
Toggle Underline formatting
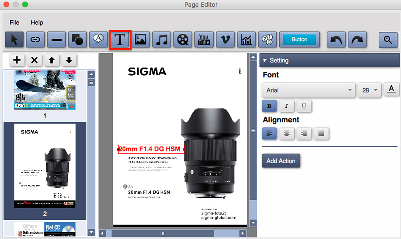coord(304,106)
